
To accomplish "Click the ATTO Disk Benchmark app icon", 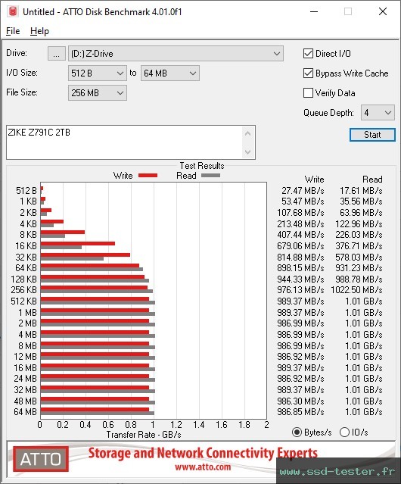I will click(x=13, y=11).
